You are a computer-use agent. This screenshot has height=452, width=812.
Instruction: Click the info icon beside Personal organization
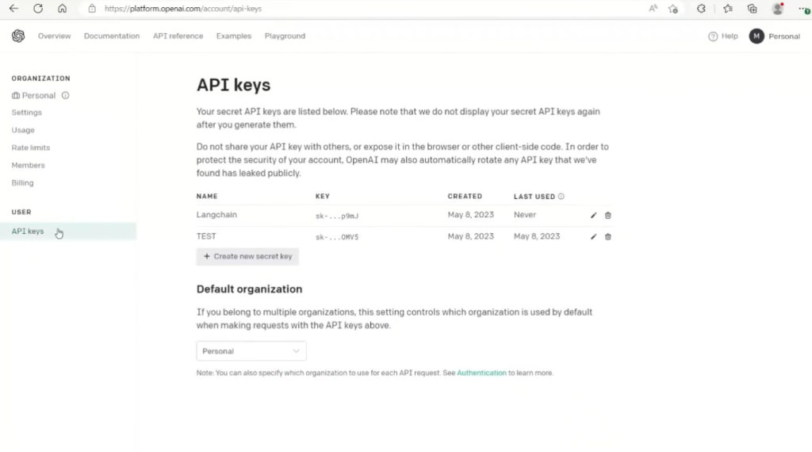click(66, 95)
